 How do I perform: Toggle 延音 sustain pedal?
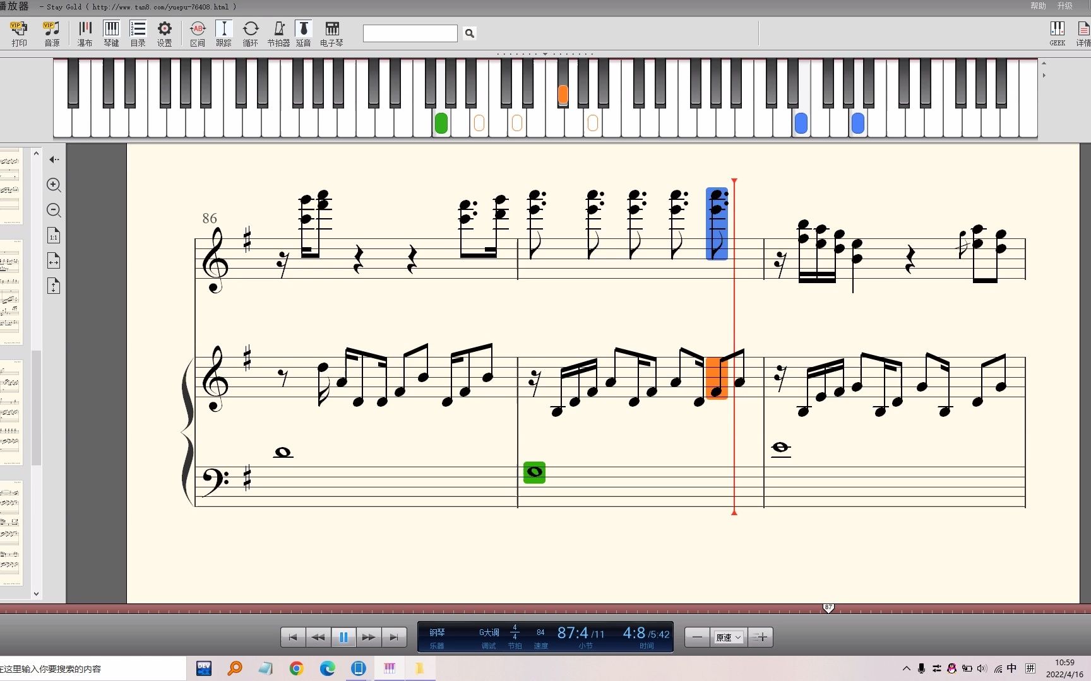point(304,33)
